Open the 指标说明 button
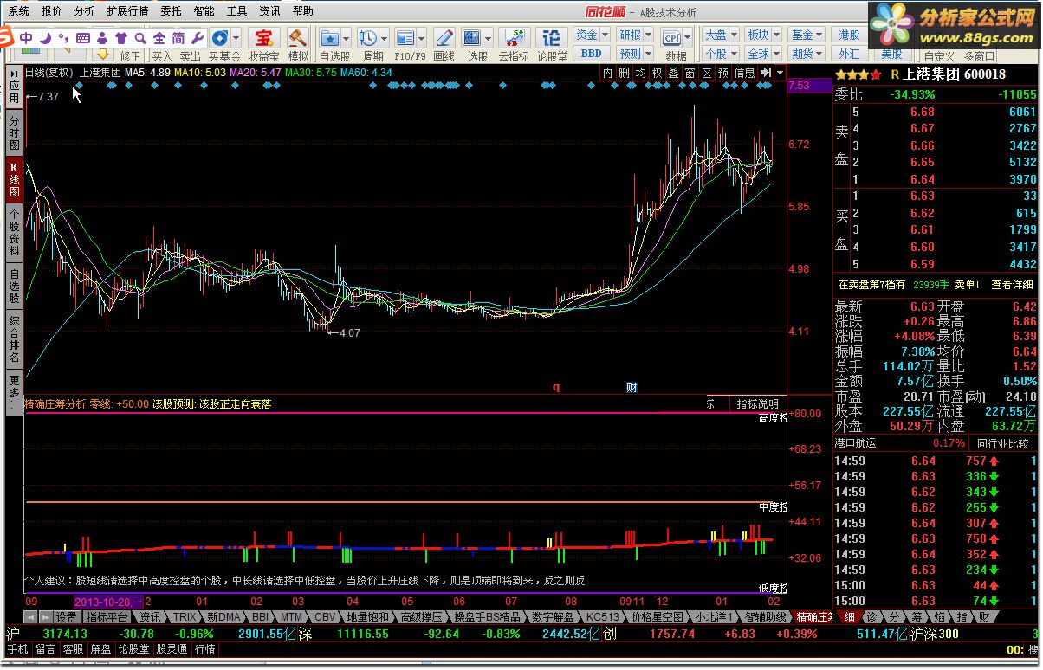 coord(757,404)
